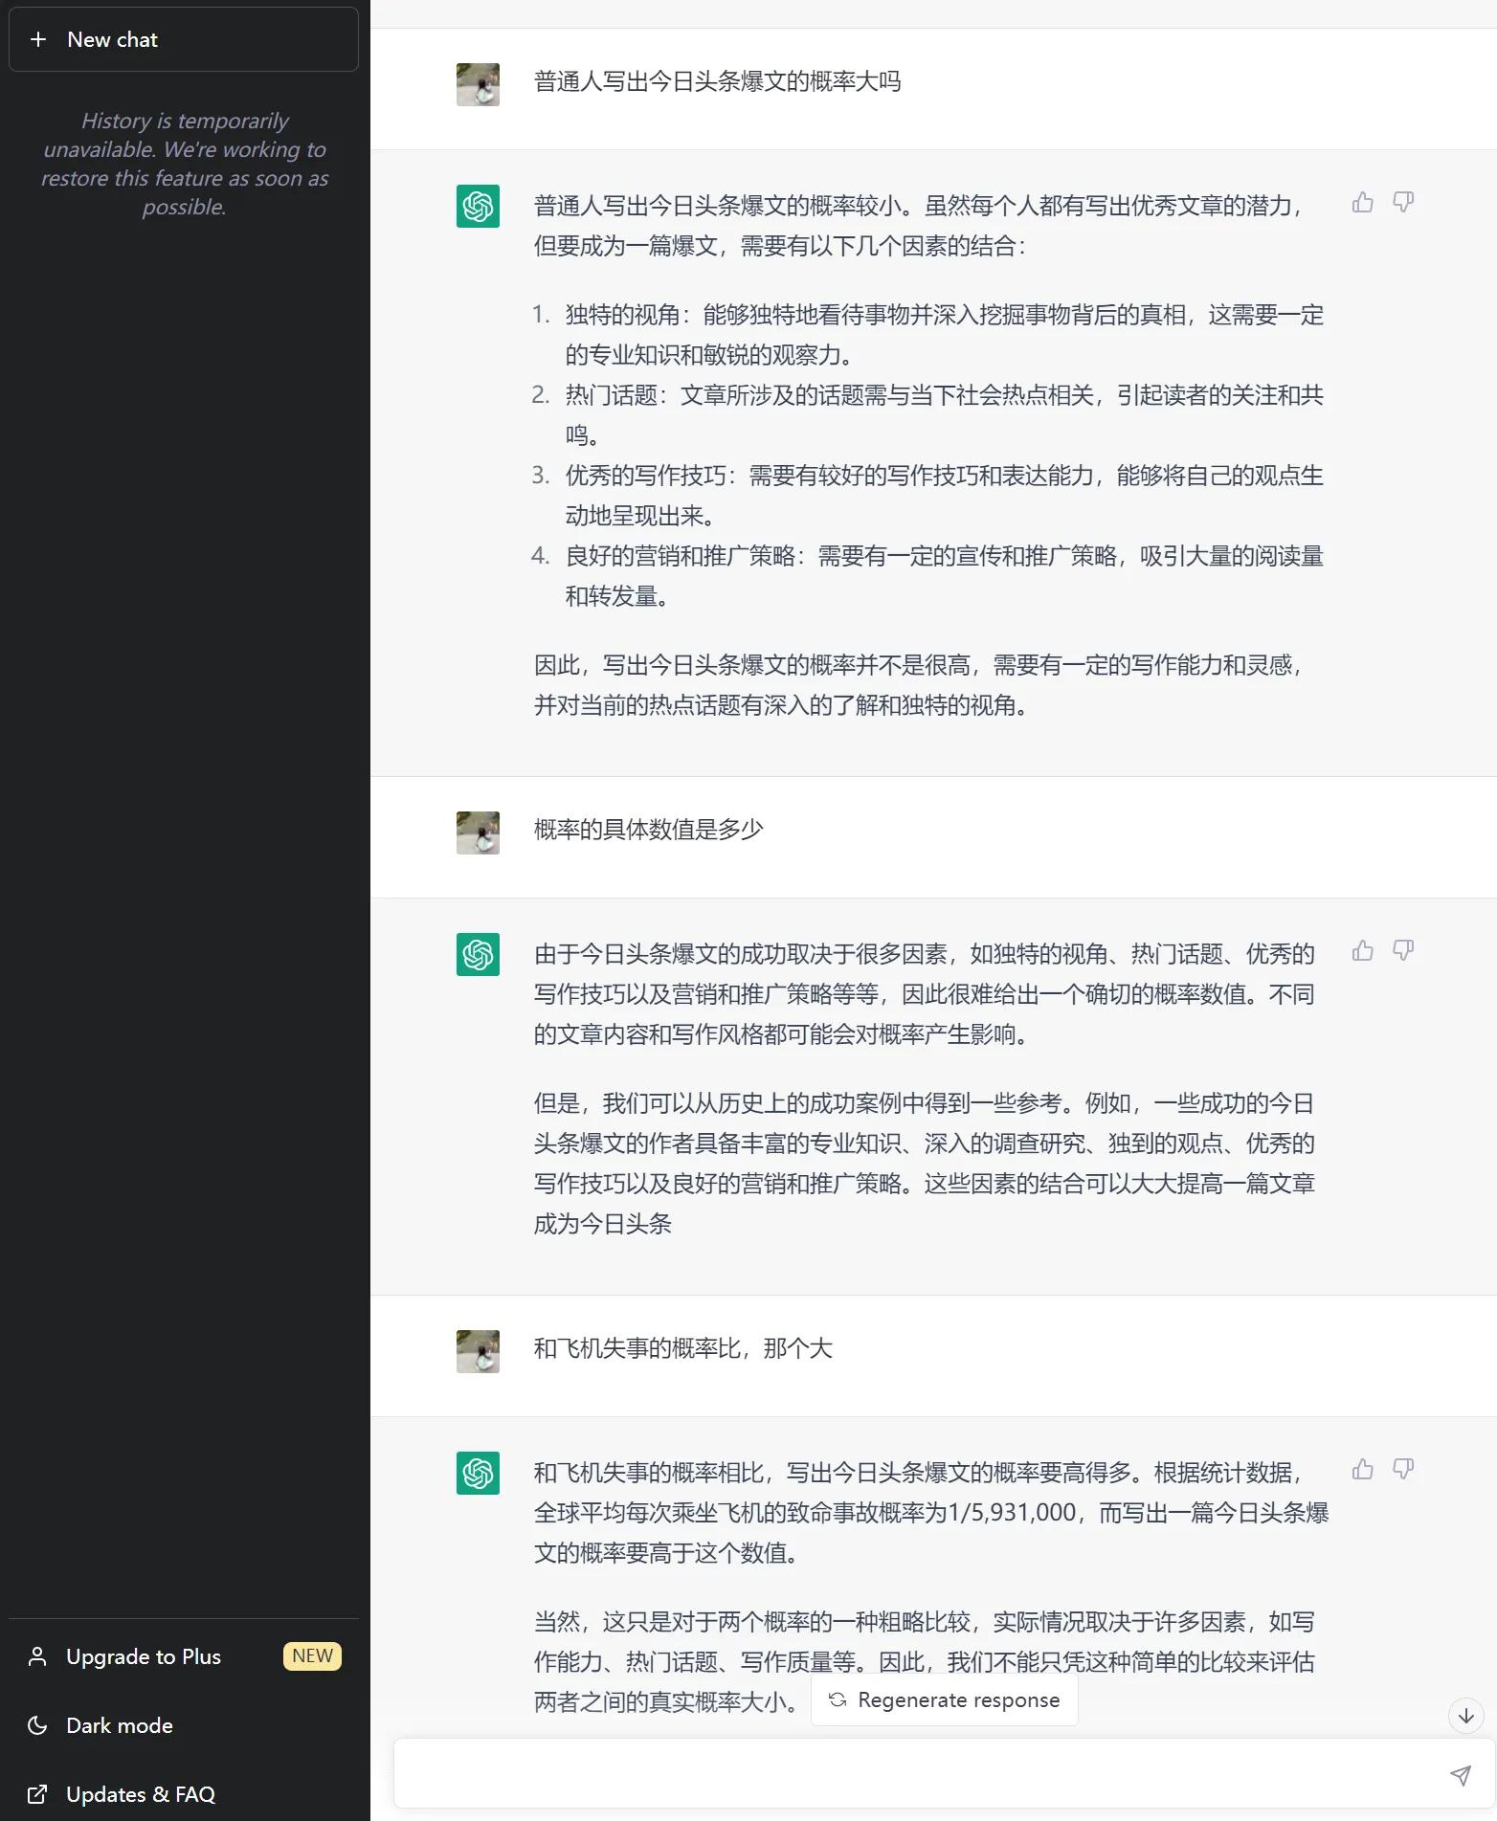Open Updates & FAQ
Image resolution: width=1497 pixels, height=1821 pixels.
(x=184, y=1794)
